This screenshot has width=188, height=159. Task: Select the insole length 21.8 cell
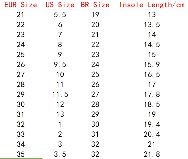pos(150,154)
